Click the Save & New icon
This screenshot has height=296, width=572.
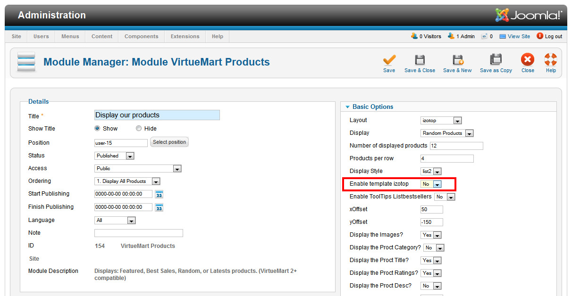(457, 60)
